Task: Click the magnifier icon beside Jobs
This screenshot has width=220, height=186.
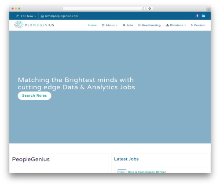Action: [x=124, y=25]
